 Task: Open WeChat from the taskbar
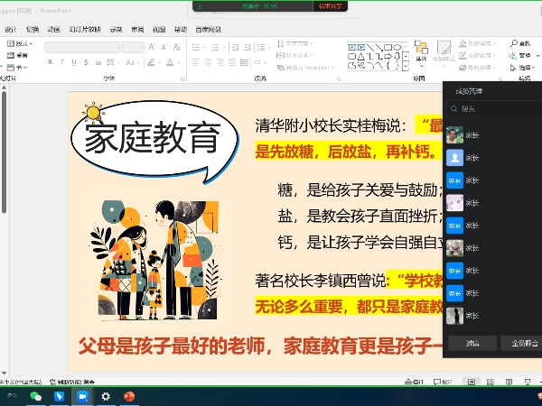[36, 396]
